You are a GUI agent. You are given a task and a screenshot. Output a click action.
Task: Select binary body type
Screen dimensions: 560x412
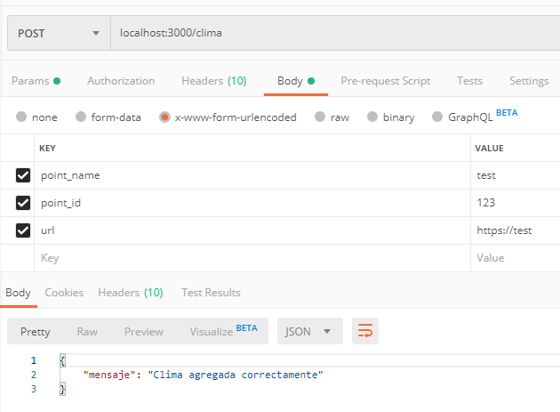coord(372,117)
